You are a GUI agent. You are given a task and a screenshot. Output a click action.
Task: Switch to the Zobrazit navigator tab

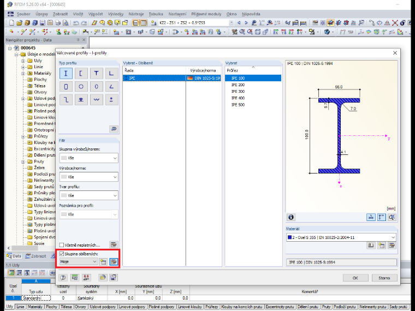pyautogui.click(x=35, y=256)
